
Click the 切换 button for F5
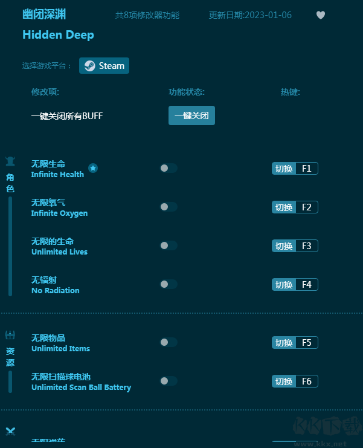[284, 343]
